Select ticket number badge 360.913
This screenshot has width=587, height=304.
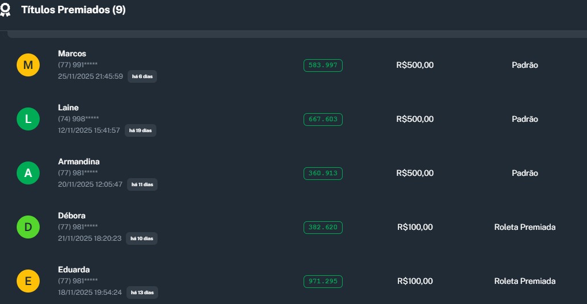point(323,174)
